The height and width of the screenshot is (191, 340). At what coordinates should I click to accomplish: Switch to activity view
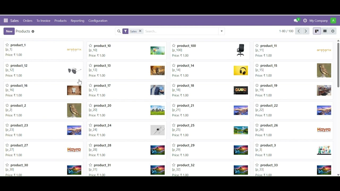point(333,31)
